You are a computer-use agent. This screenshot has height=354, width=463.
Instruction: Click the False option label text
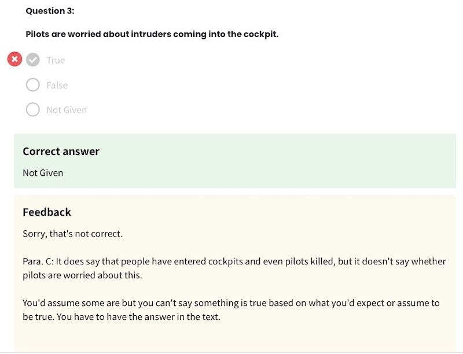click(57, 85)
